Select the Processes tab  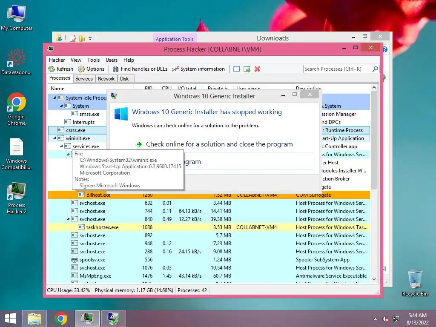coord(60,78)
